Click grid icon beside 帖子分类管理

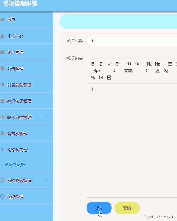[x=2, y=117]
